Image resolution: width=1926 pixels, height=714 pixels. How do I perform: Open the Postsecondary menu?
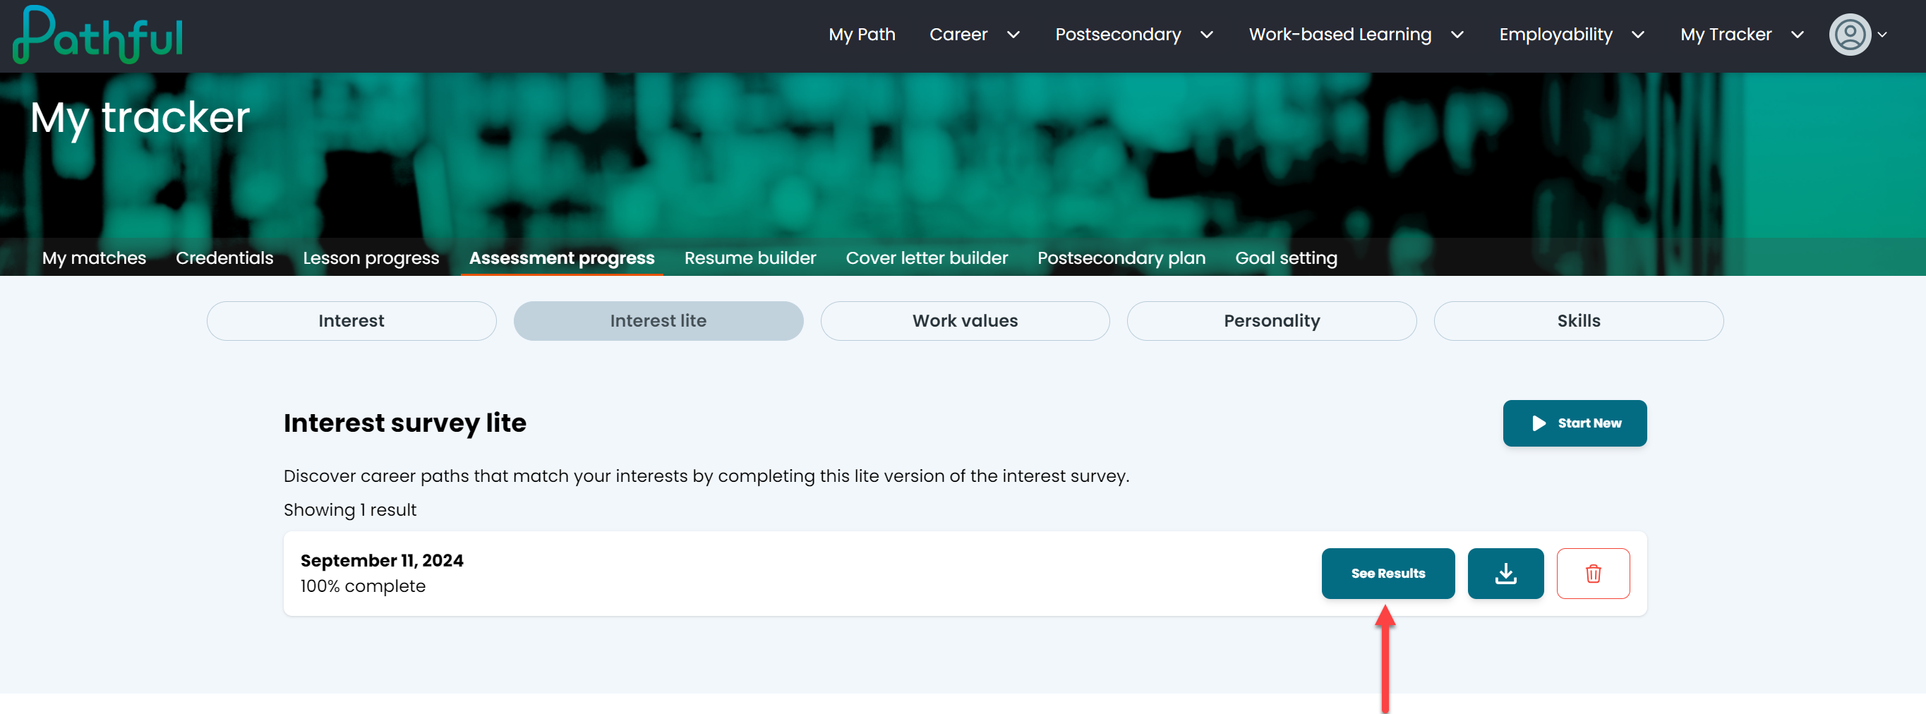(1118, 35)
